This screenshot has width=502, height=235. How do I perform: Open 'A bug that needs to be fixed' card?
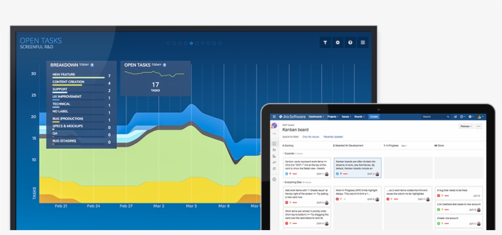tap(459, 193)
